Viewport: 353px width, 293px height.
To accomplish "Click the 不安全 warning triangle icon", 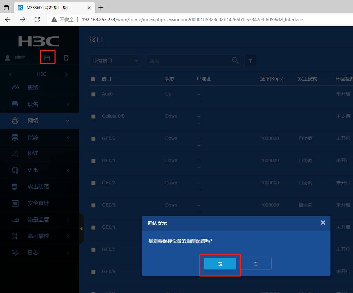I will click(x=54, y=20).
